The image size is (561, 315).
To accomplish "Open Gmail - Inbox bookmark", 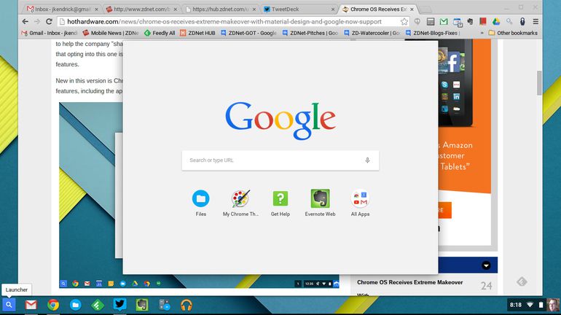I will [50, 33].
